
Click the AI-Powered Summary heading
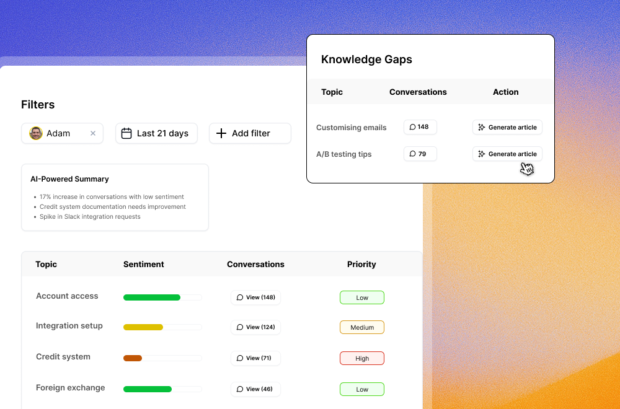pos(69,179)
